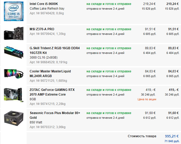Viewport: 181px width, 144px height.
Task: Open the MSI Z370-A PRO motherboard thumbnail
Action: point(14,34)
